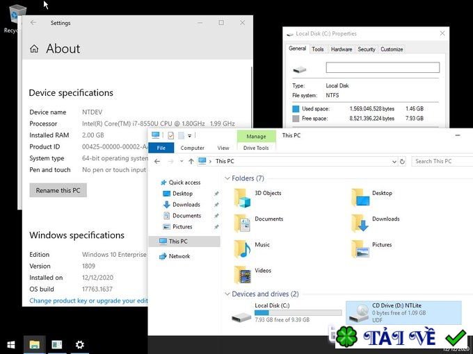This screenshot has height=354, width=473.
Task: Collapse the Folders (7) group
Action: coord(227,178)
